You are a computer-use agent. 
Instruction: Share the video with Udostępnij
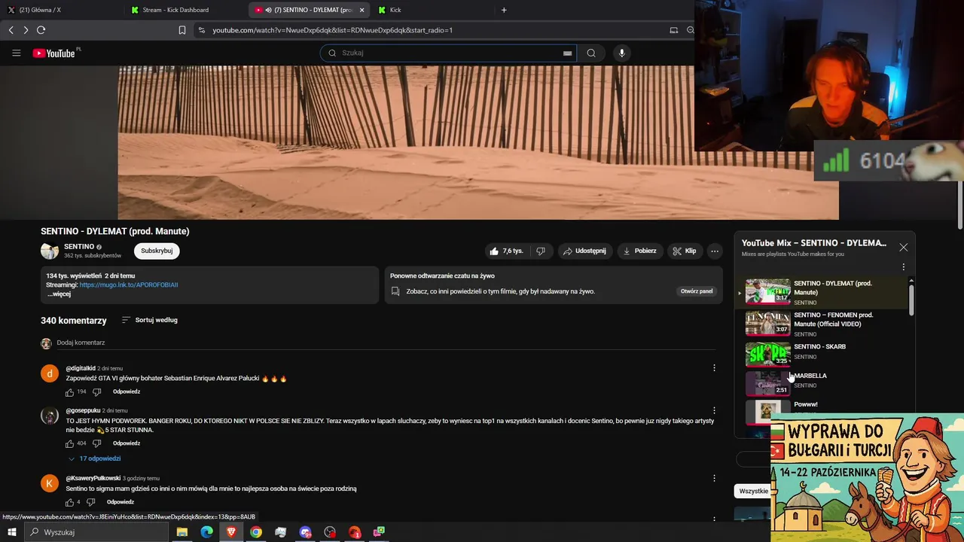(584, 251)
